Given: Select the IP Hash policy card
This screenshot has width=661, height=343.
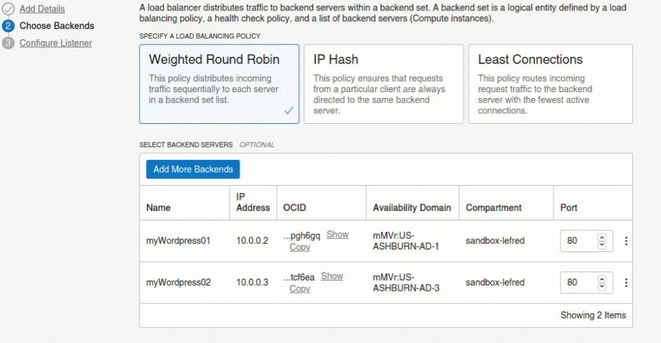Looking at the screenshot, I should point(383,84).
